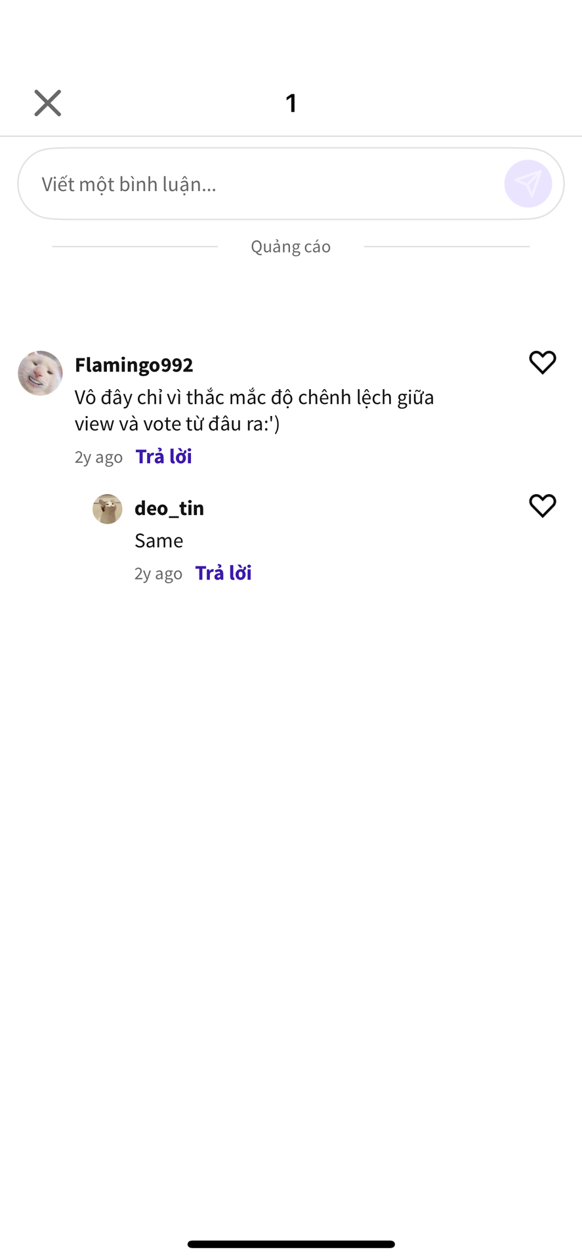Like deo_tin's reply with the heart
The width and height of the screenshot is (582, 1260).
(543, 506)
